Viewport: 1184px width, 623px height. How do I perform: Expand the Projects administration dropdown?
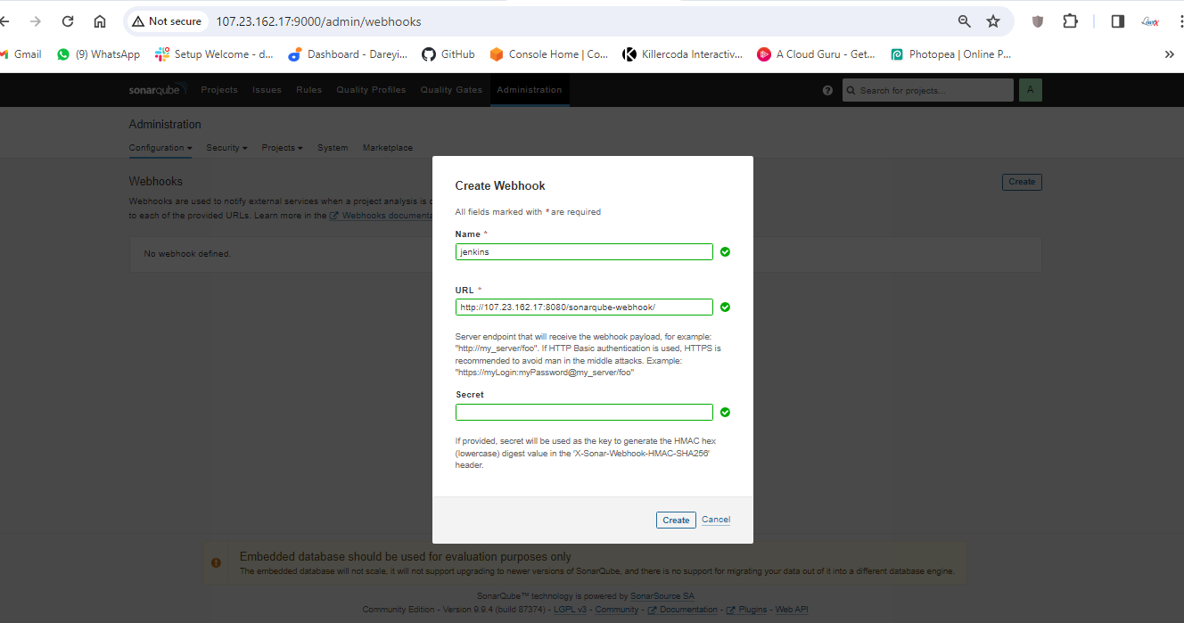[282, 148]
